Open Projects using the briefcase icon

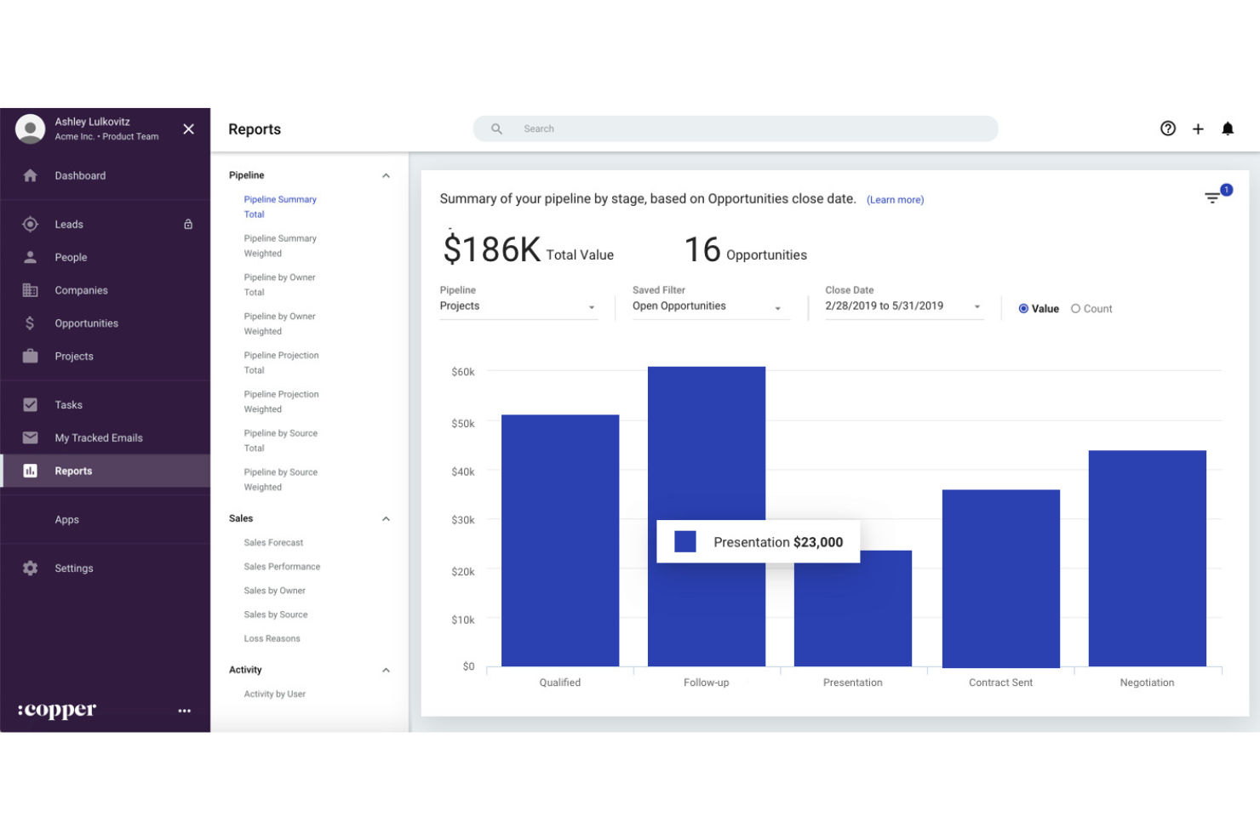click(30, 356)
